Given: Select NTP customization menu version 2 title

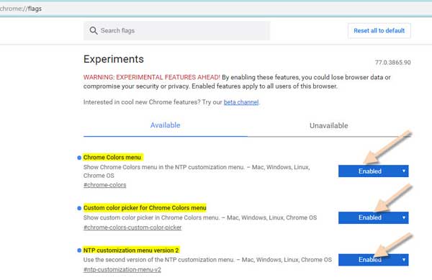Looking at the screenshot, I should 131,250.
